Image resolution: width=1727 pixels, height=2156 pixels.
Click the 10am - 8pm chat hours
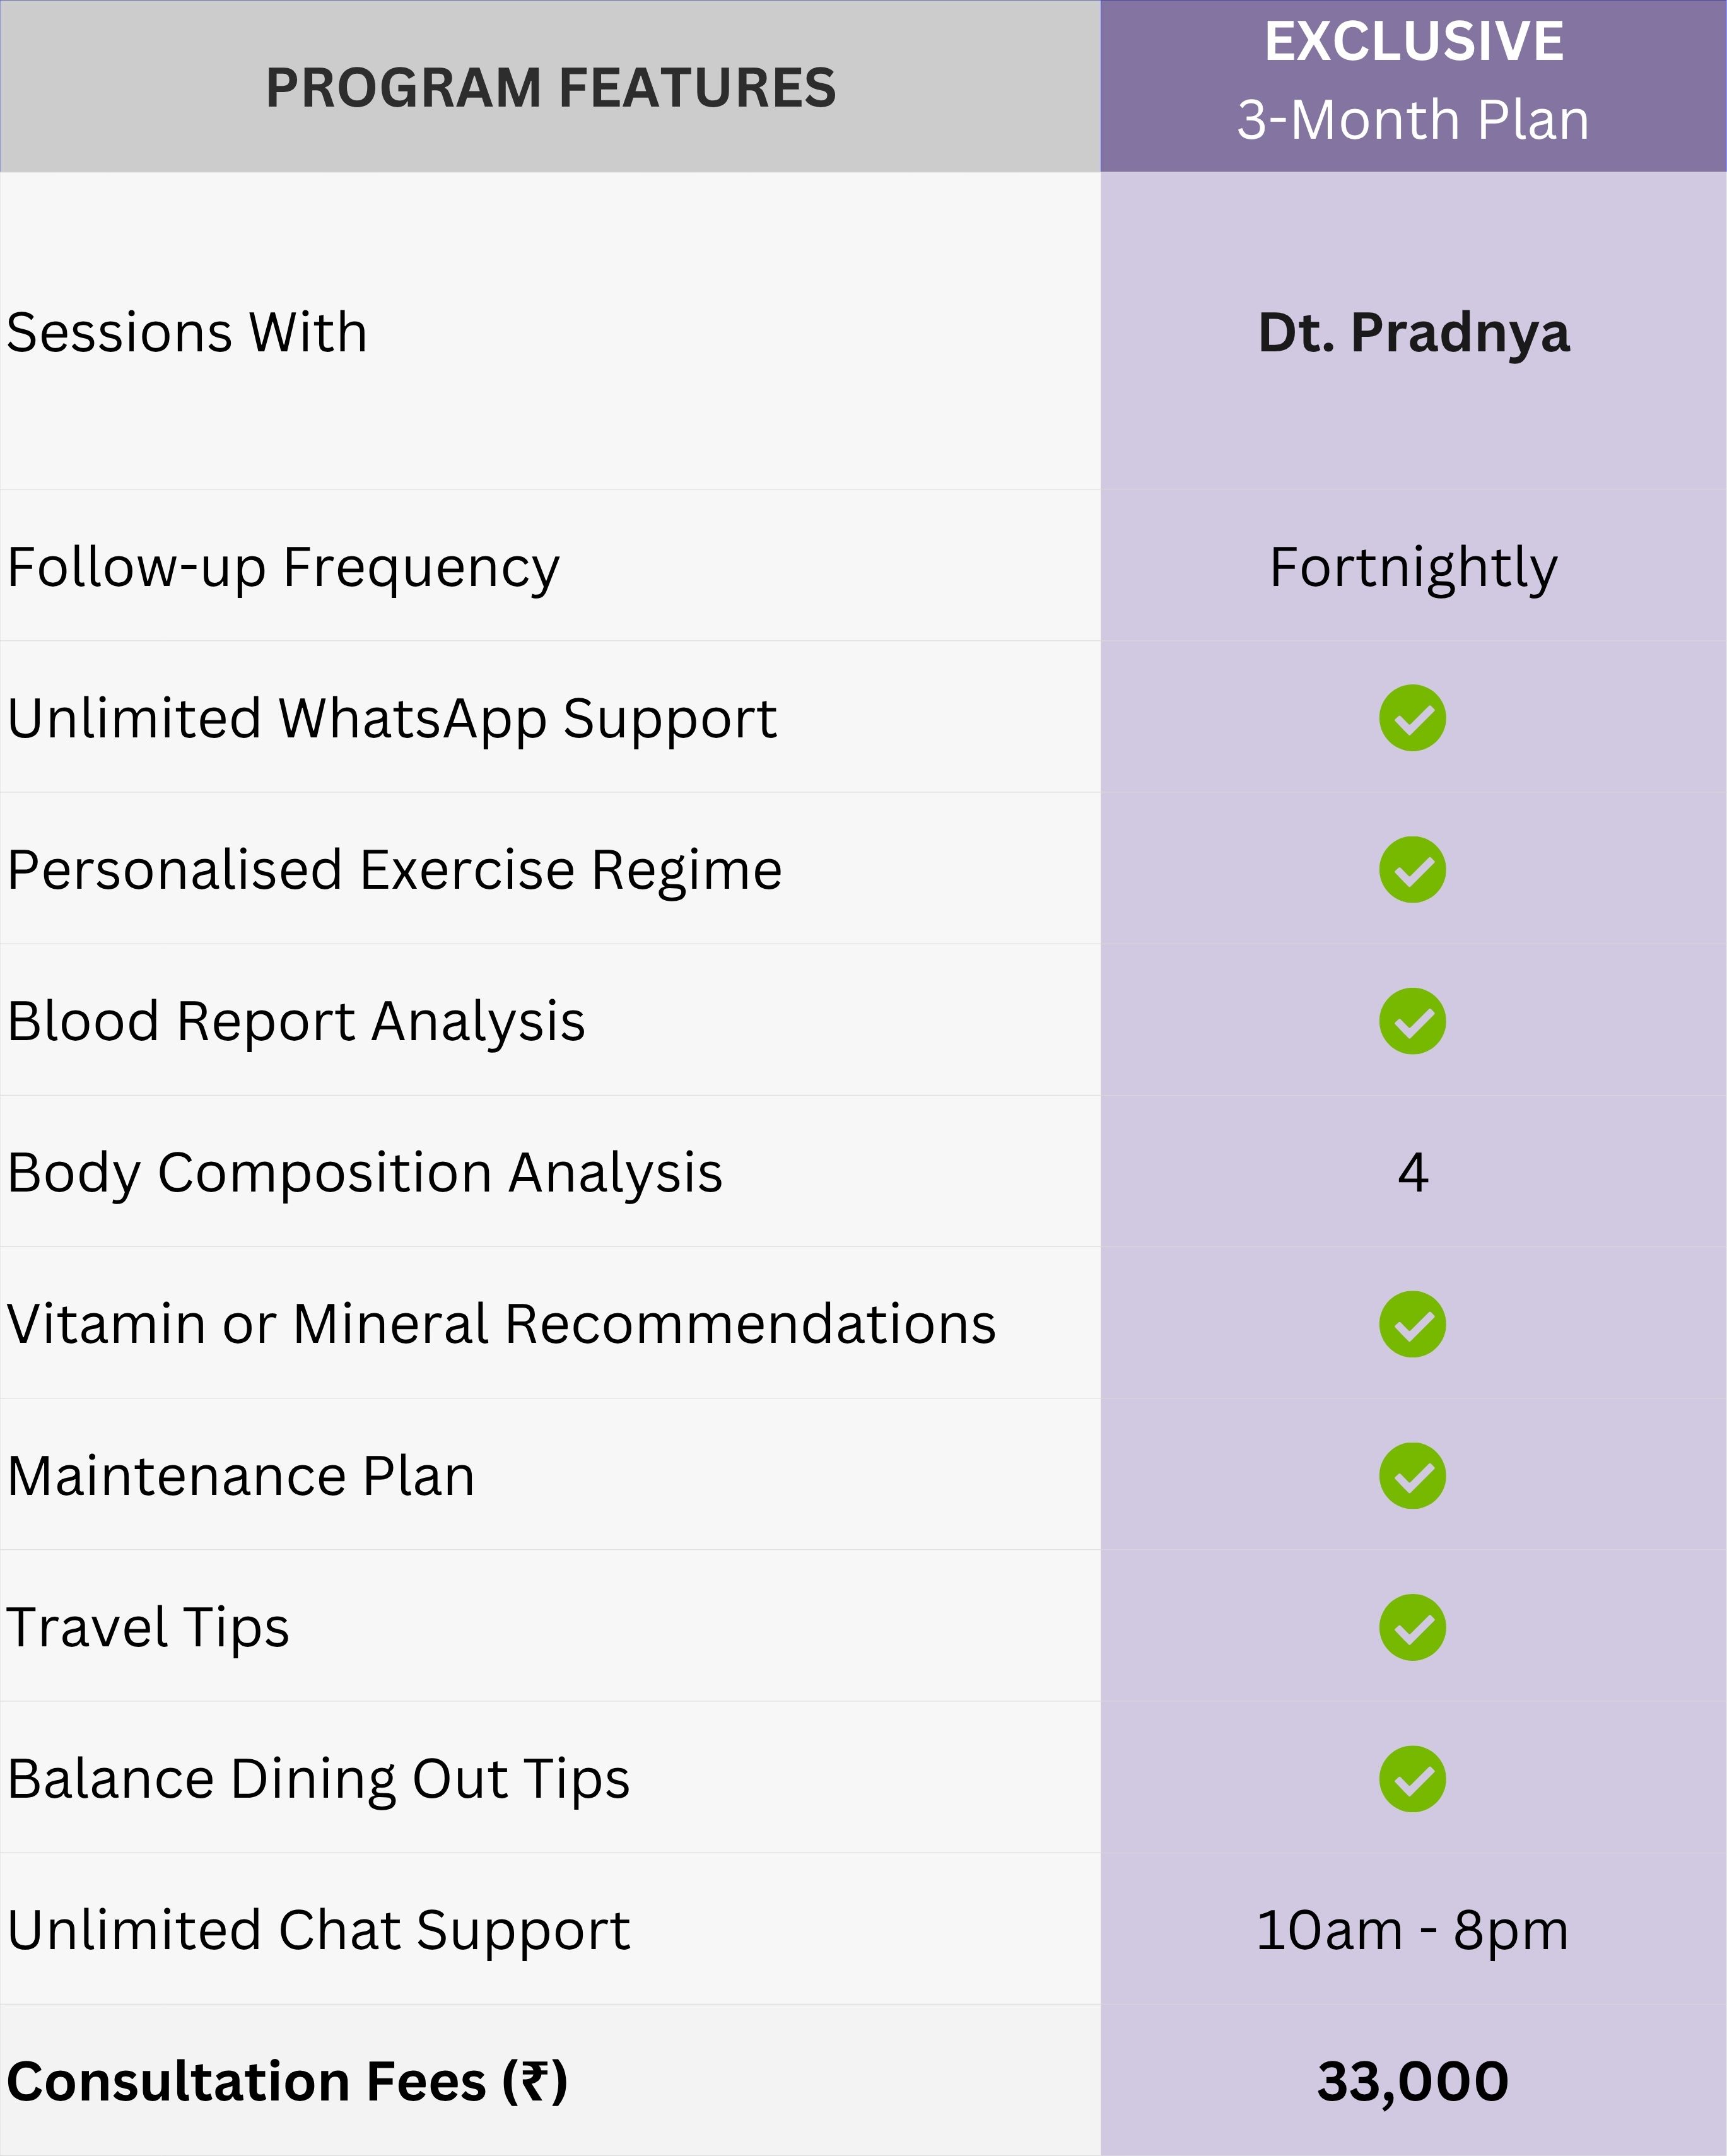[1412, 1931]
